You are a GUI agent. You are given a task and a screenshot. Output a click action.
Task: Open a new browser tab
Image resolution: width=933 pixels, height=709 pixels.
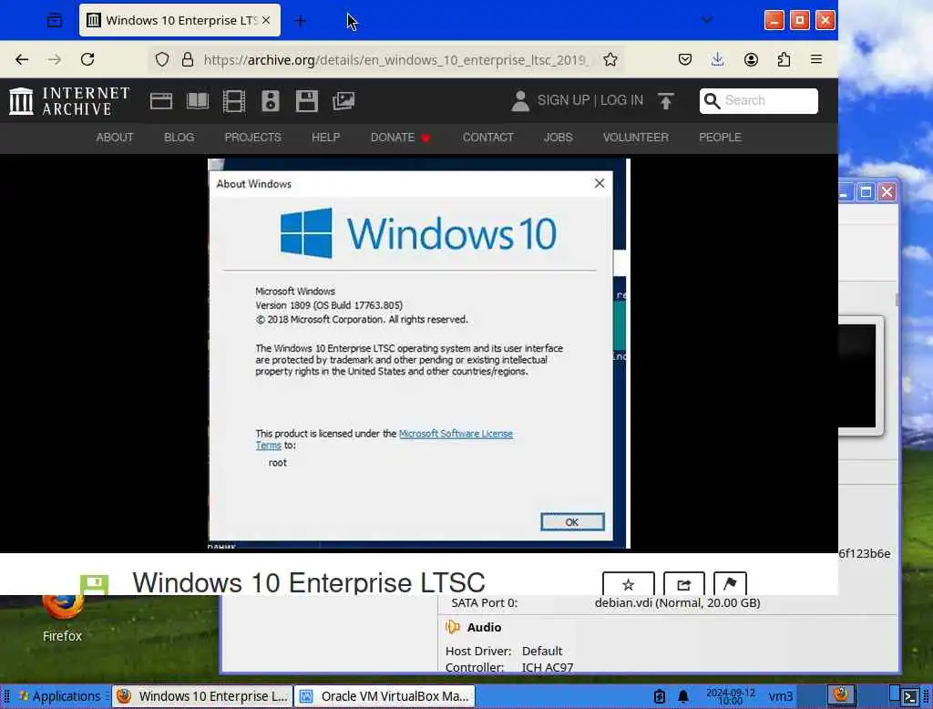301,21
